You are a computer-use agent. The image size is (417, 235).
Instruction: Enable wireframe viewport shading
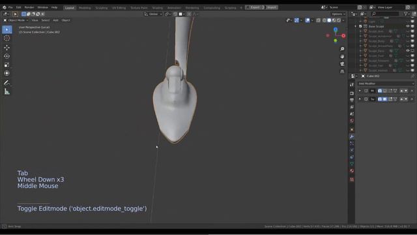coord(324,20)
